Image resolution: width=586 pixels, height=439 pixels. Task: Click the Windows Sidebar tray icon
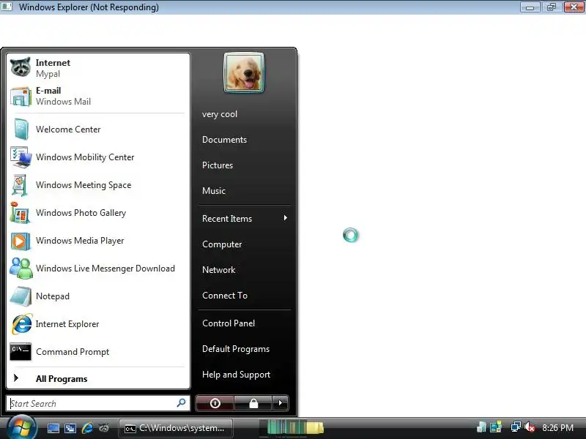click(x=496, y=427)
